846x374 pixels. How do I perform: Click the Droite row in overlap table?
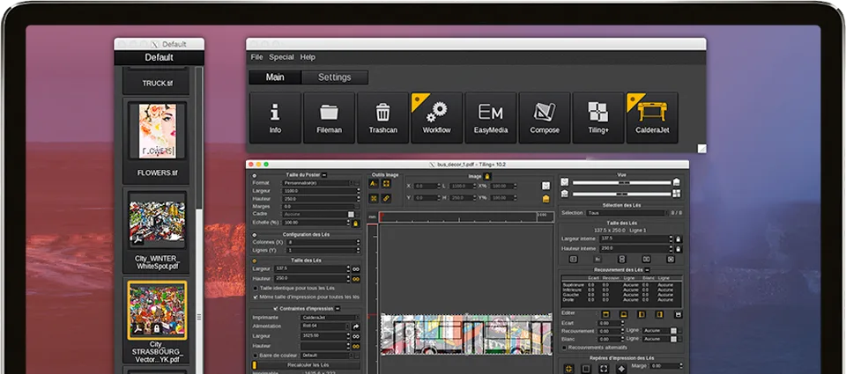[621, 299]
